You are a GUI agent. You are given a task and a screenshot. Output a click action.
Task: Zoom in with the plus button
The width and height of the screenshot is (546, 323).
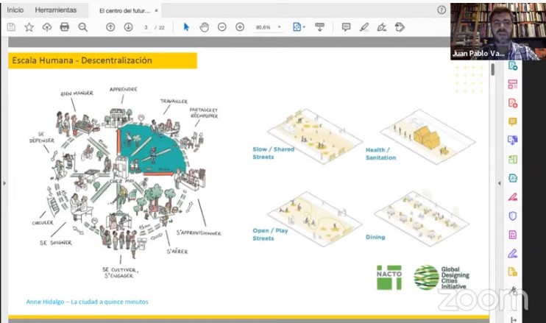click(240, 27)
